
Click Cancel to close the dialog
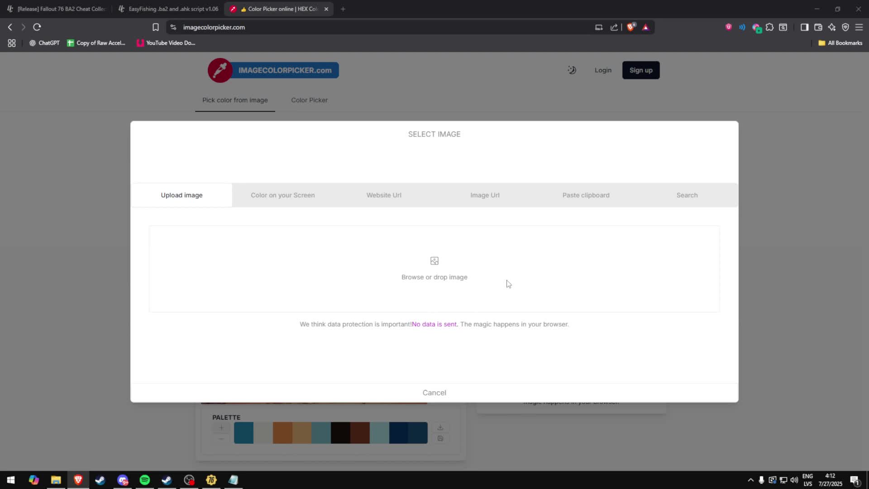(434, 393)
